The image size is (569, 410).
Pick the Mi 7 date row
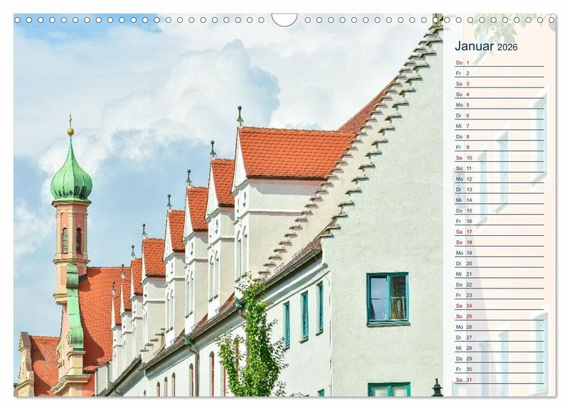click(499, 126)
